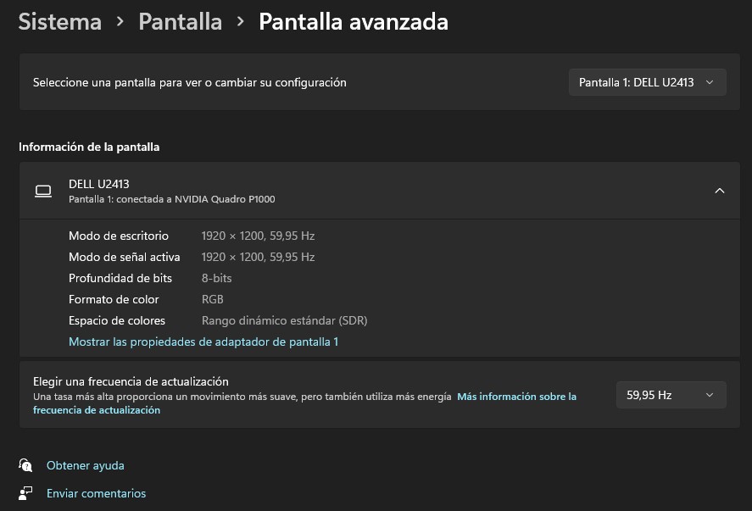Go back to Sistema breadcrumb
Image resolution: width=752 pixels, height=511 pixels.
point(60,22)
